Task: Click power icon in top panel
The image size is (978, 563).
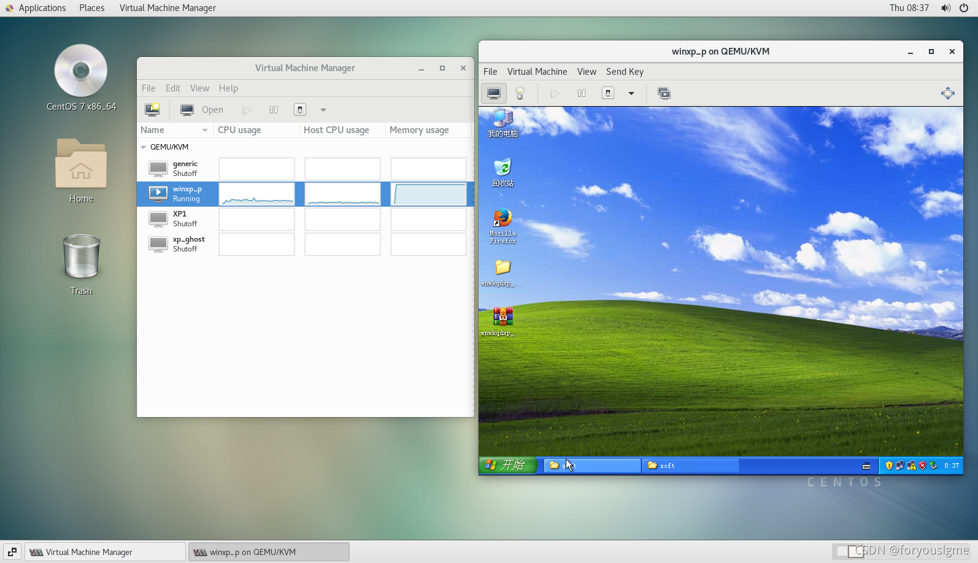Action: point(964,8)
